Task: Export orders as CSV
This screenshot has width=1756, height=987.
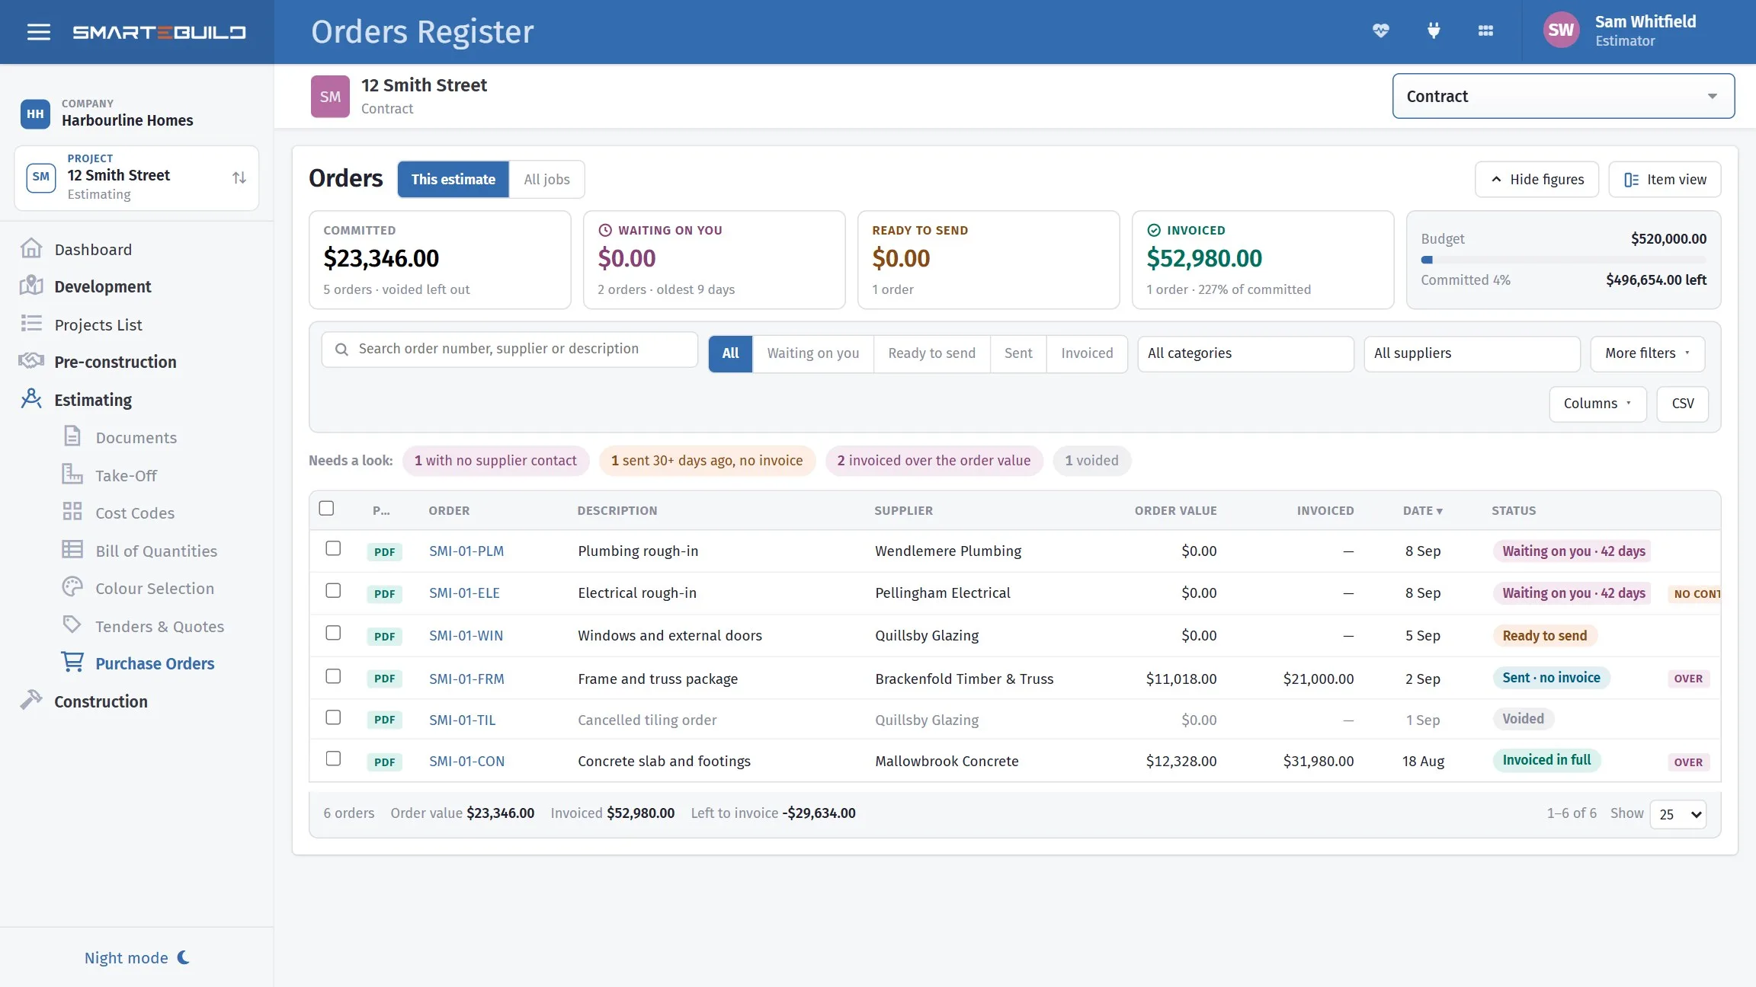Action: [x=1682, y=404]
